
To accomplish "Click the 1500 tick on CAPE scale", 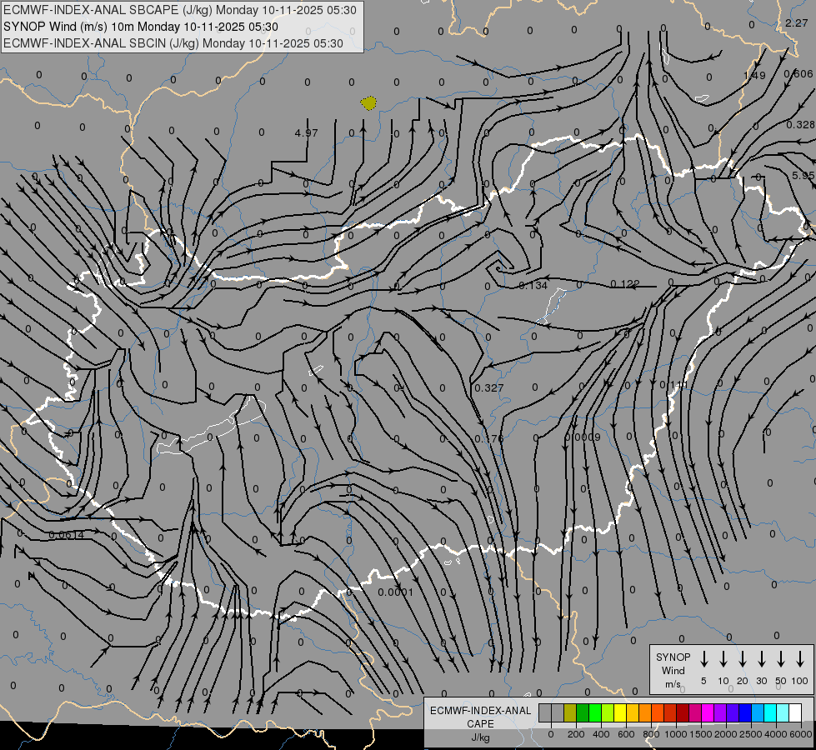I will point(701,734).
